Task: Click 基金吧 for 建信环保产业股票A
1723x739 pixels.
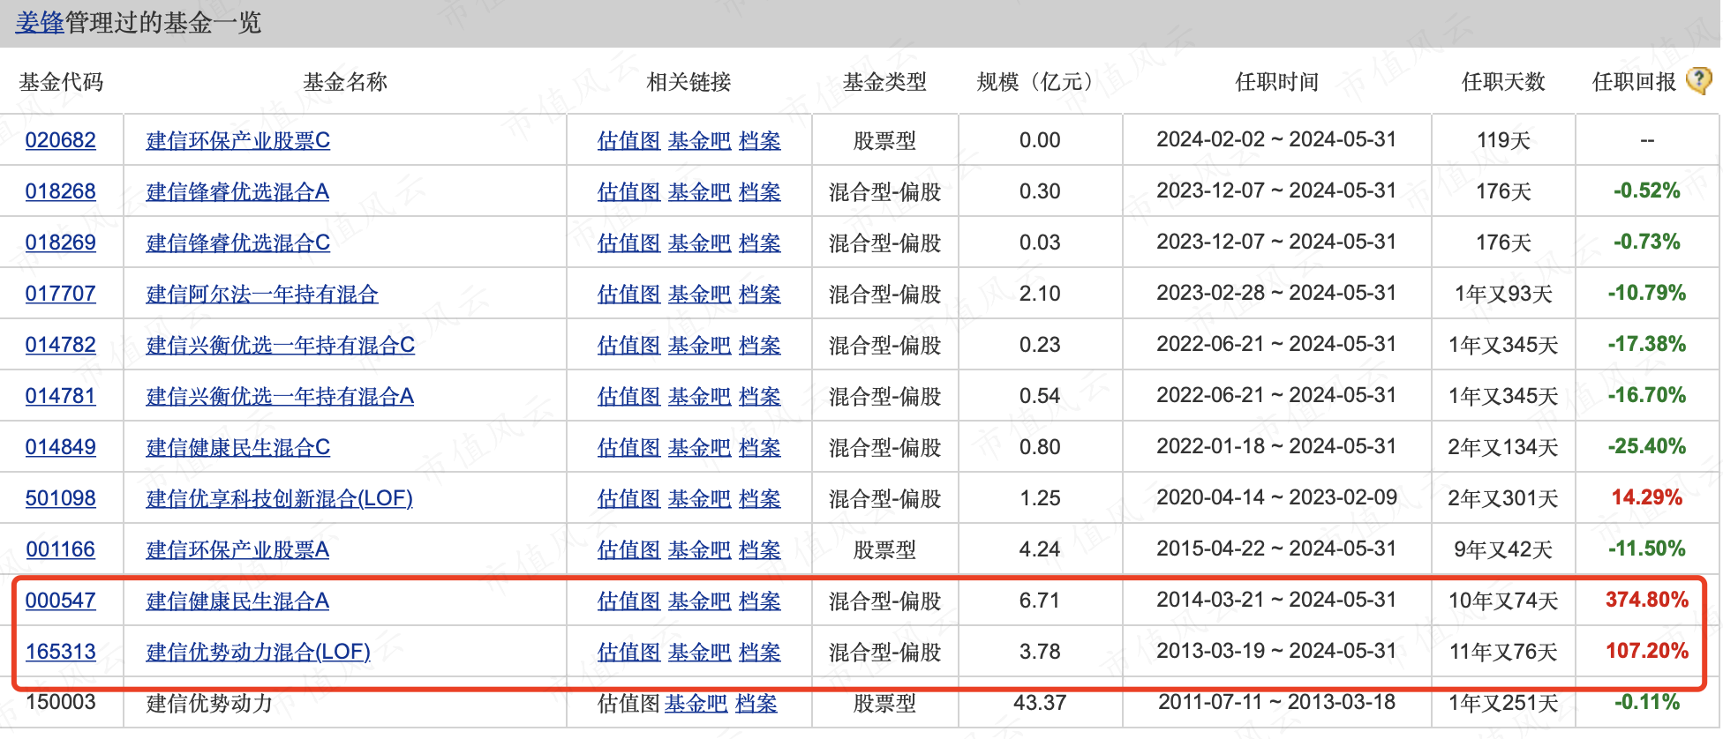Action: pyautogui.click(x=699, y=549)
